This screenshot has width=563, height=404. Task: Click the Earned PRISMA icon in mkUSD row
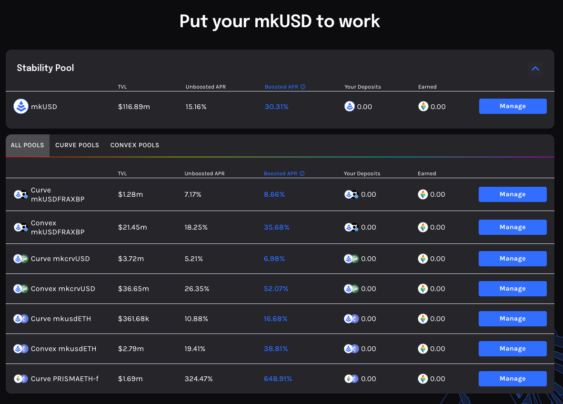(423, 107)
